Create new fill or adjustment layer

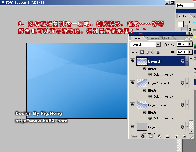click(160, 136)
